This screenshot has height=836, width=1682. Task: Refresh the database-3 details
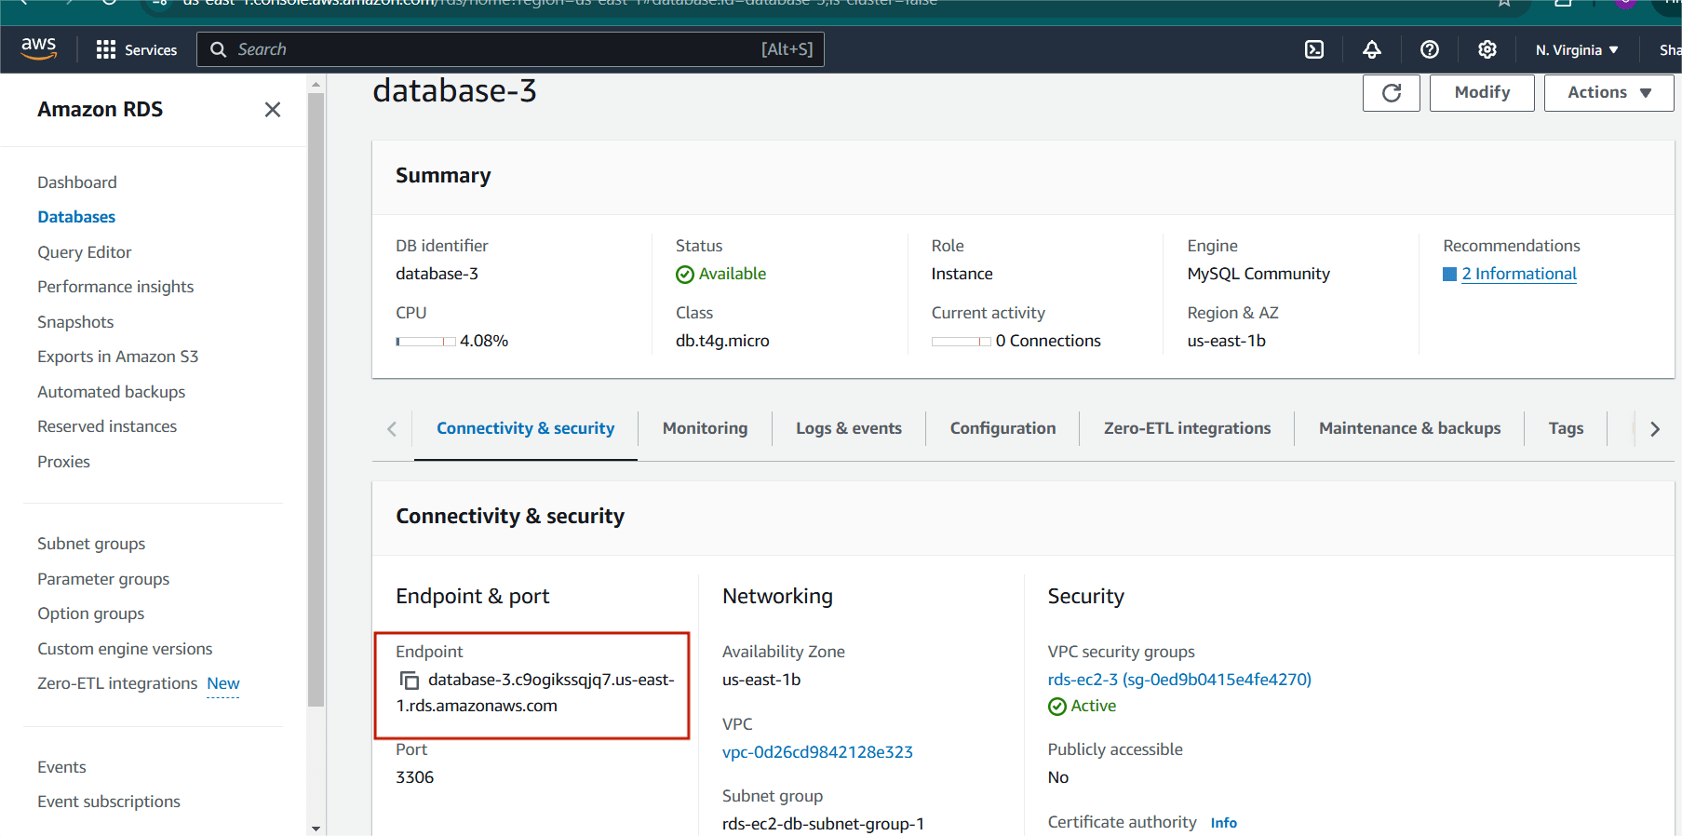click(1392, 92)
